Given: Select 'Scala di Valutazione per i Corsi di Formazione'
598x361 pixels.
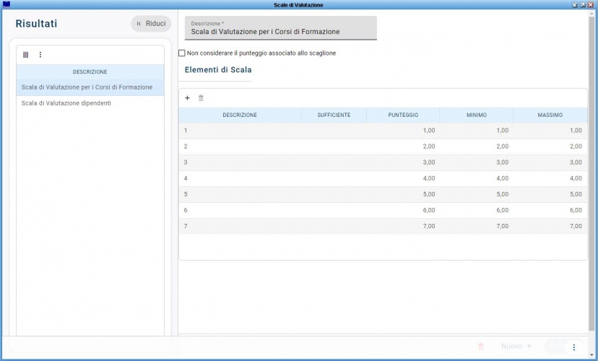Looking at the screenshot, I should pos(87,87).
